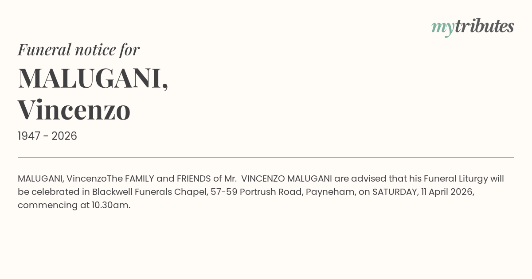Click the green "my" part of the logo
The width and height of the screenshot is (532, 279).
click(442, 27)
